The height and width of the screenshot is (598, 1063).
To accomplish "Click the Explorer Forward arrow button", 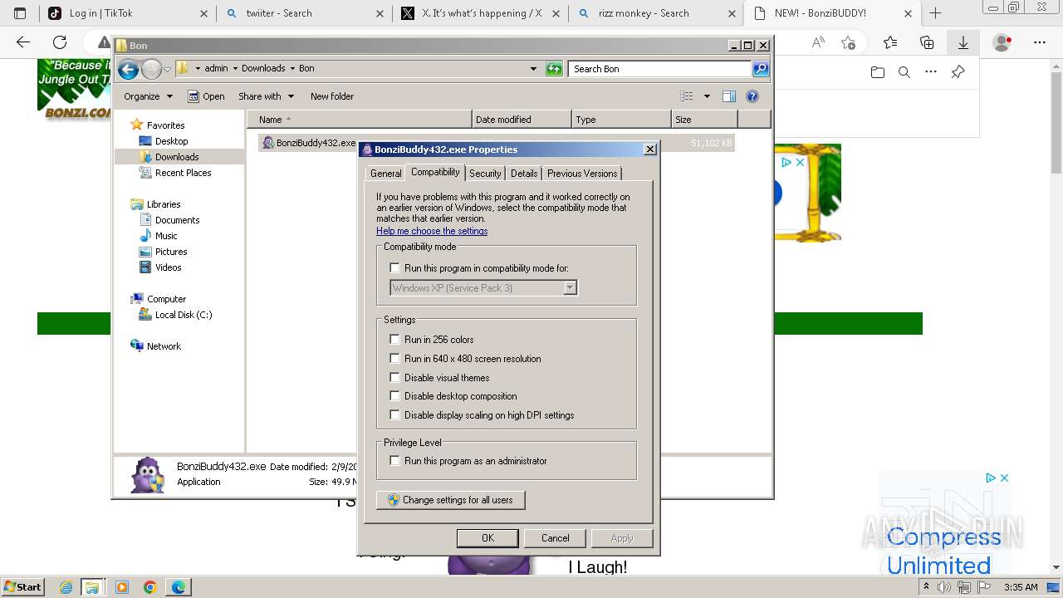I will click(151, 69).
